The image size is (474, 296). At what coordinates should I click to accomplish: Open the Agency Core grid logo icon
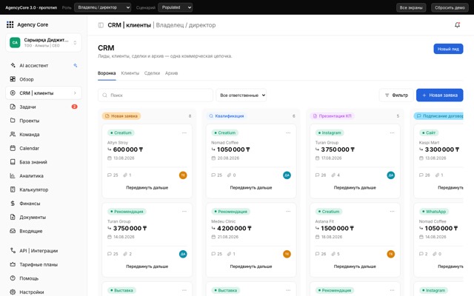(10, 24)
